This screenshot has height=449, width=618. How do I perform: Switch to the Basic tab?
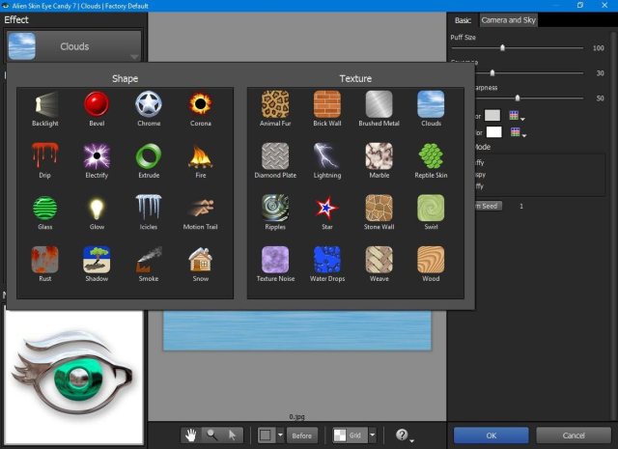click(463, 20)
